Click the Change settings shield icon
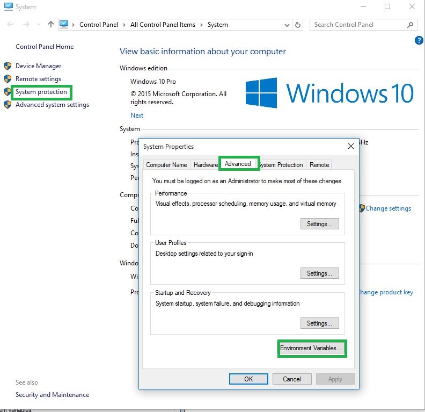 point(362,208)
